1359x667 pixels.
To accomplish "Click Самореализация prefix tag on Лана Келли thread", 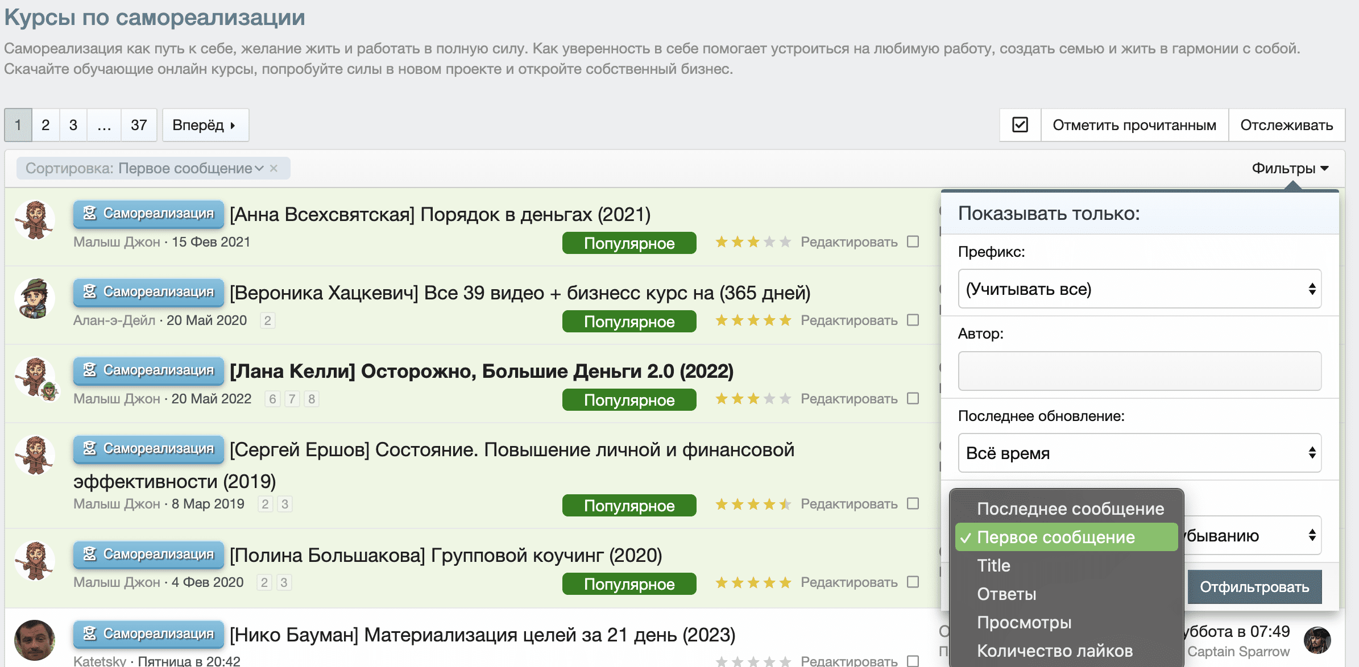I will pos(148,370).
